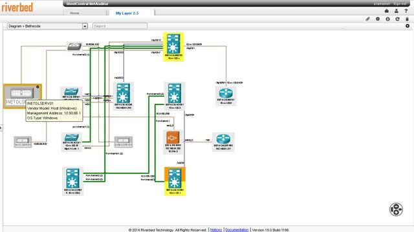Open the user profile icon

(x=397, y=11)
